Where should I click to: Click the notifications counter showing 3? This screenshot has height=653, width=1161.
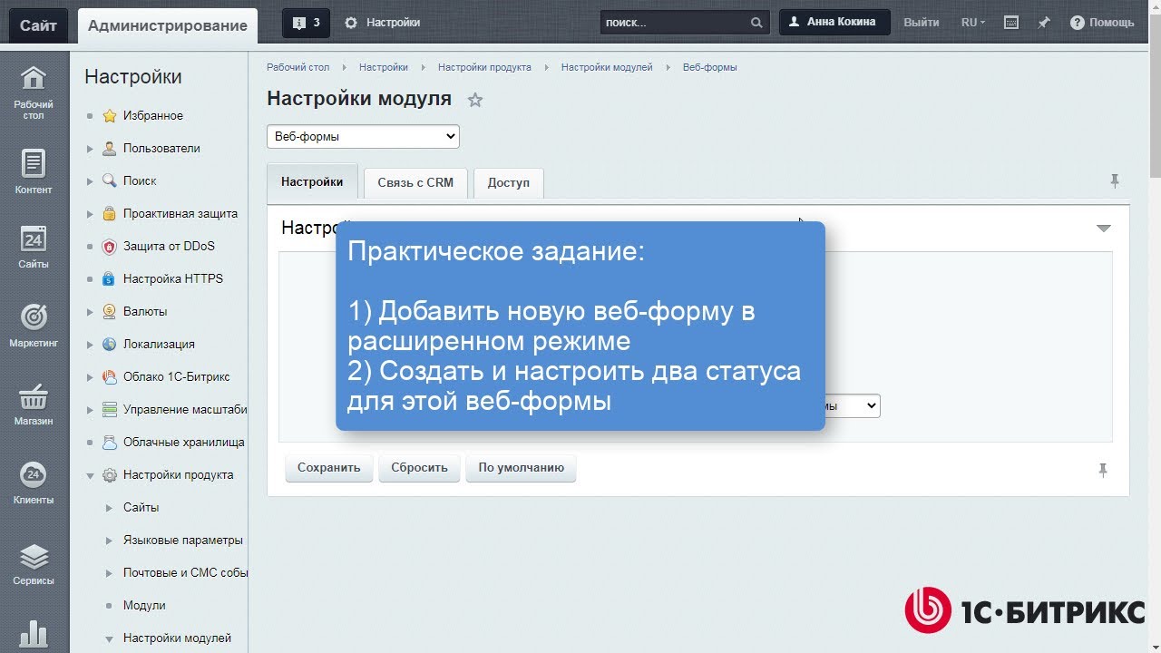(306, 23)
